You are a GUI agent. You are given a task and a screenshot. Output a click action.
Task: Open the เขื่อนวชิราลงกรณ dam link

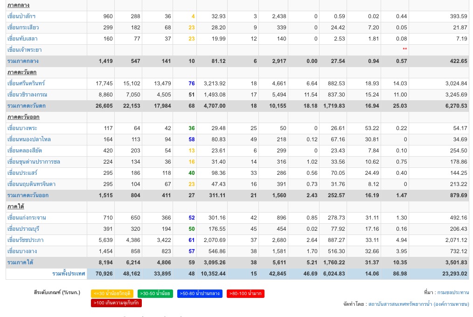coord(27,95)
